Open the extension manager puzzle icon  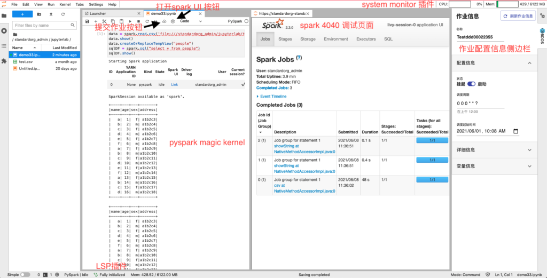point(4,61)
